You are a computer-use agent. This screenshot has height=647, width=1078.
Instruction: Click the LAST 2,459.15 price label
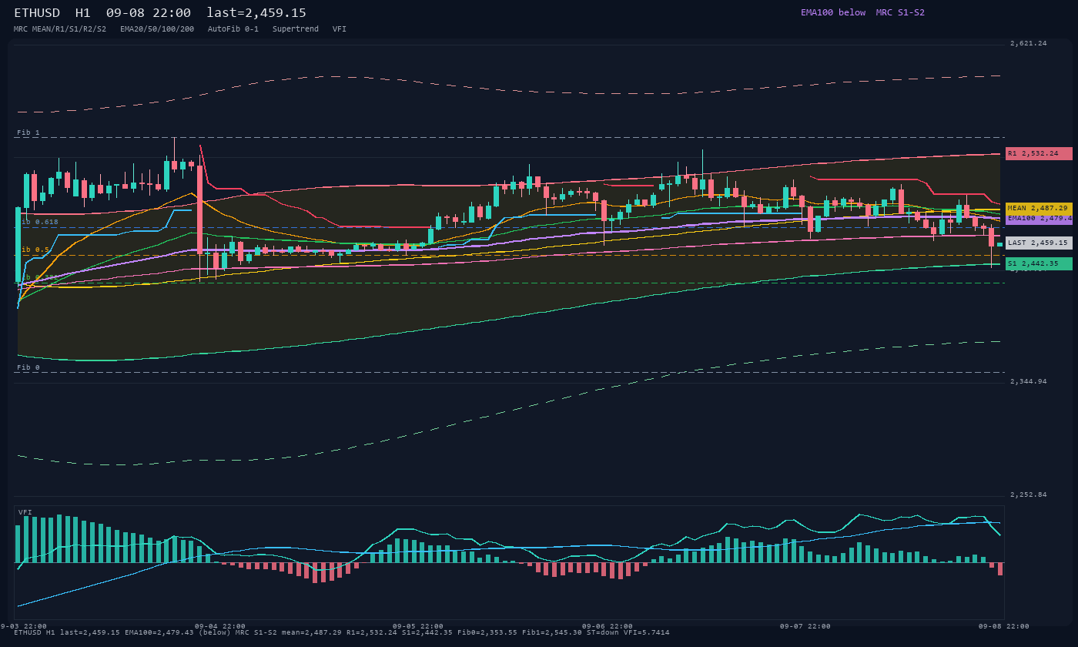(1039, 243)
